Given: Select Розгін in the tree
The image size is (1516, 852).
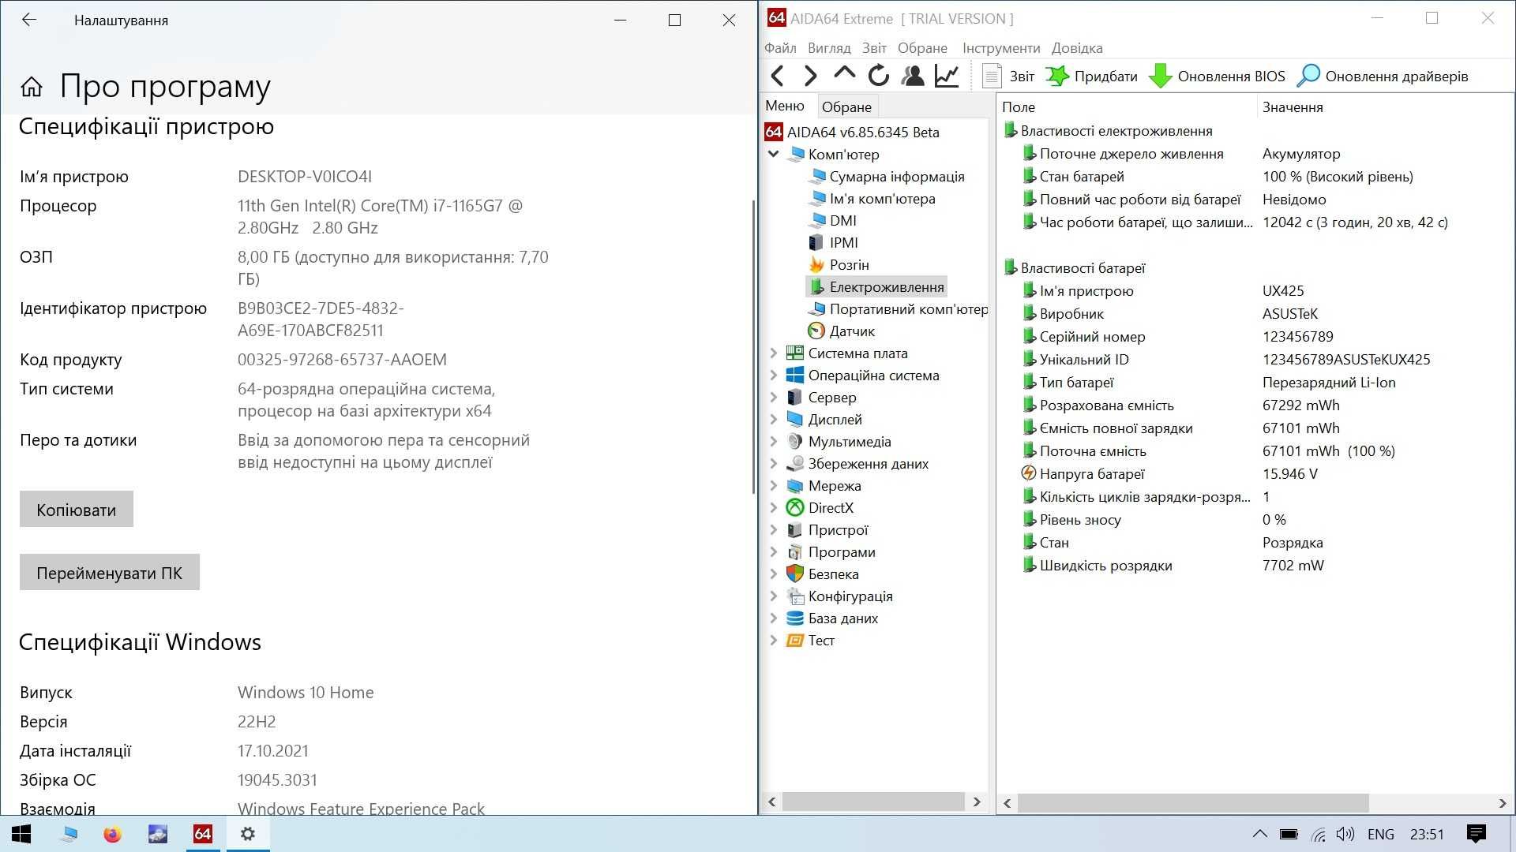Looking at the screenshot, I should (849, 264).
